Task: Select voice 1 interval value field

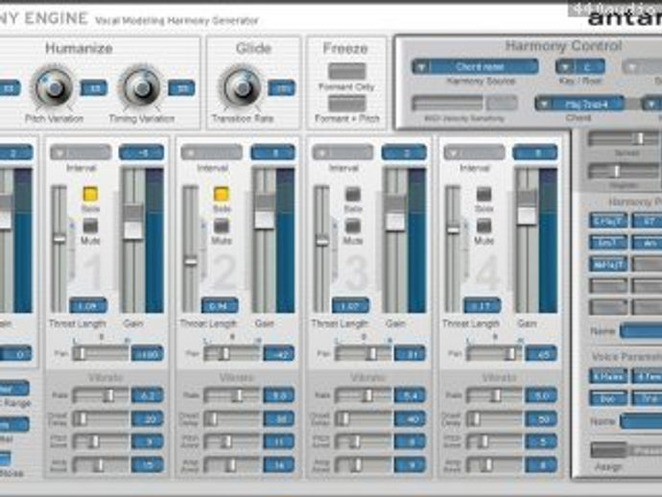Action: (141, 153)
